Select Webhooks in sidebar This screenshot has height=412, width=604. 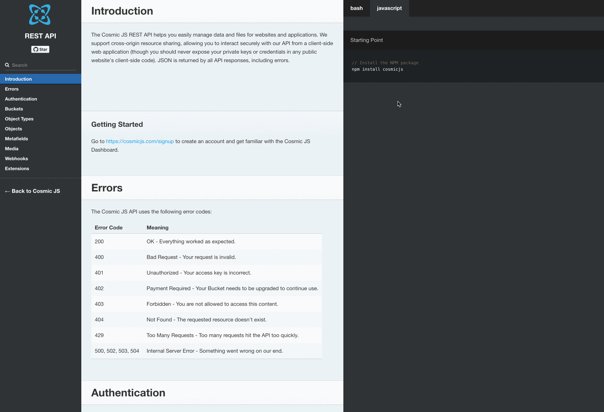[40, 158]
